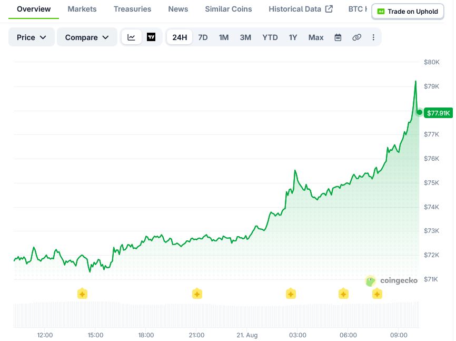Click the volume range bar below chart
This screenshot has width=456, height=341.
coord(216,315)
